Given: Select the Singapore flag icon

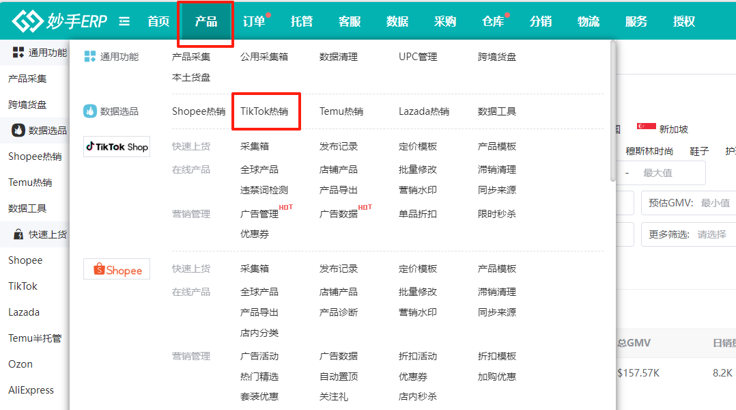Looking at the screenshot, I should pyautogui.click(x=647, y=126).
